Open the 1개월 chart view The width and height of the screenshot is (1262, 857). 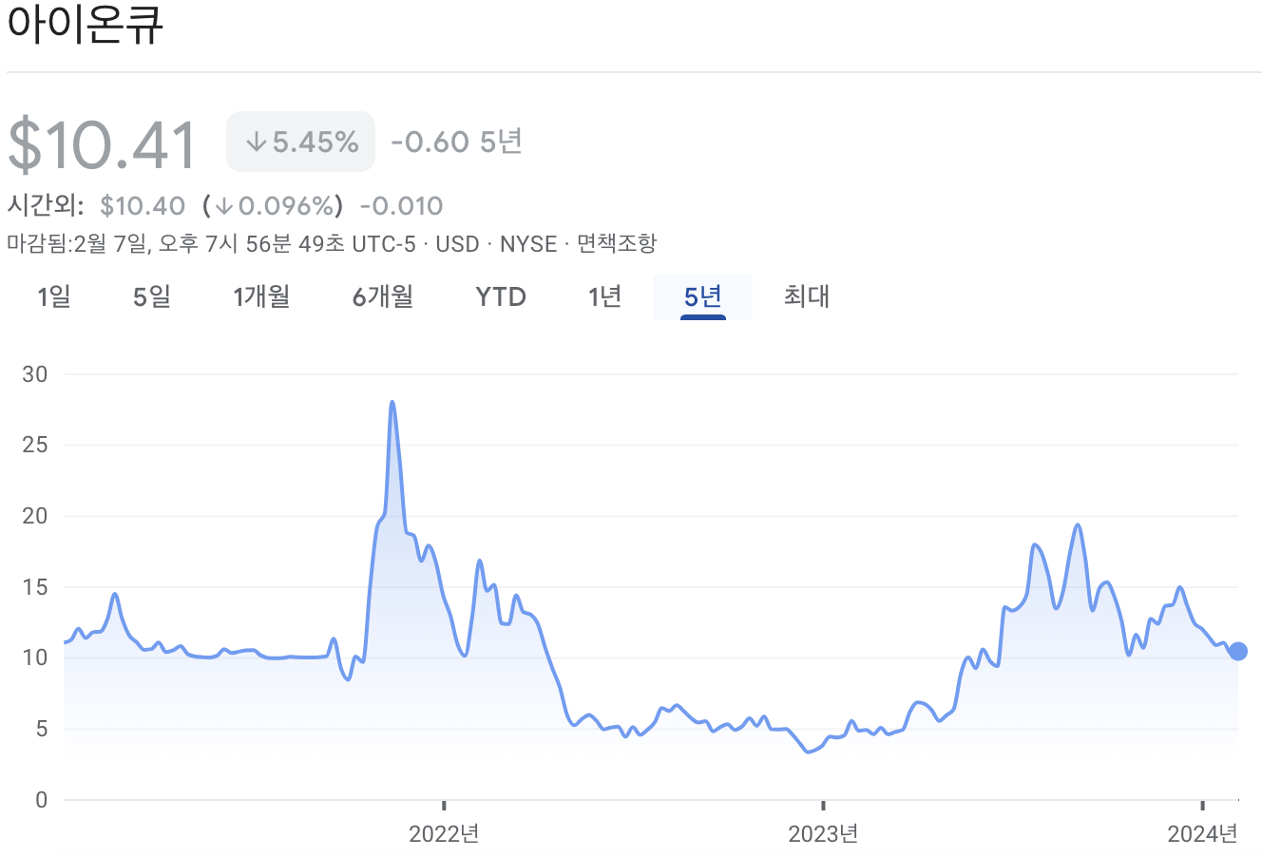point(260,296)
